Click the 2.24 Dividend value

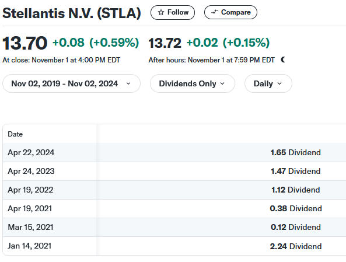pos(296,246)
